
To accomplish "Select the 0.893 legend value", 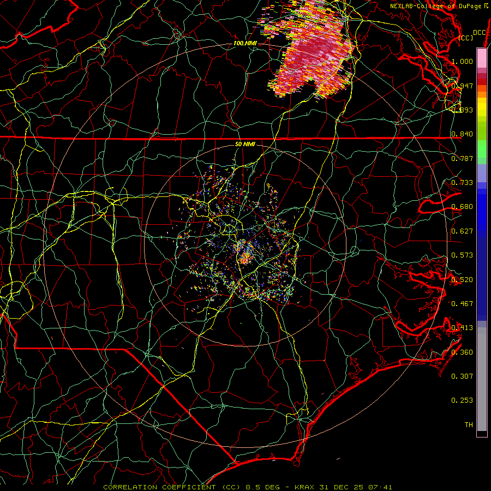I will [x=462, y=110].
